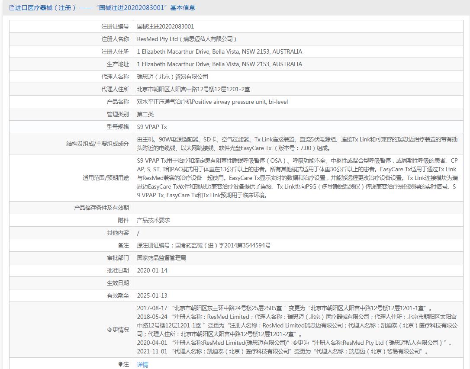Select the model spec S9 VPAP Tx

(x=151, y=127)
